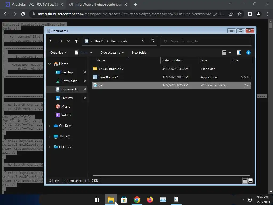273x205 pixels.
Task: Expand the Network node
Action: click(49, 147)
